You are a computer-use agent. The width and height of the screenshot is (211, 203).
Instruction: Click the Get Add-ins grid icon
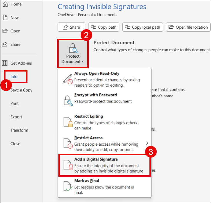point(5,63)
